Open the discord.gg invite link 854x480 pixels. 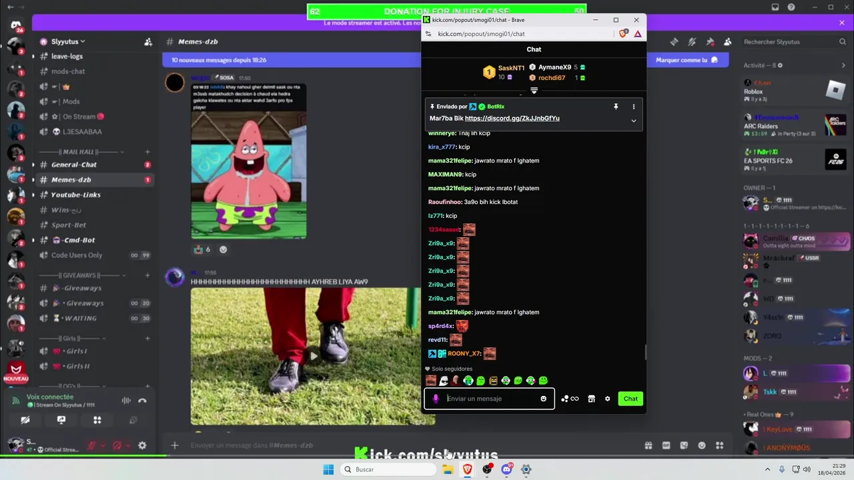point(512,119)
